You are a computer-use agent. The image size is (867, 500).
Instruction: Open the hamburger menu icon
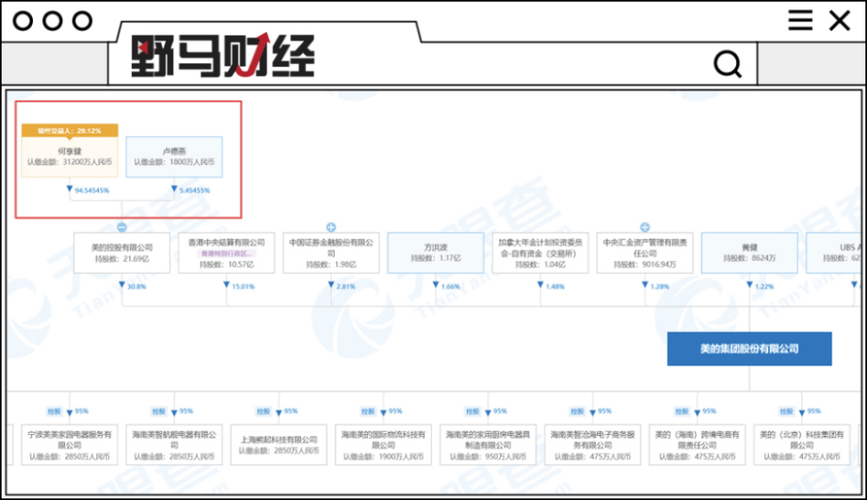(800, 21)
